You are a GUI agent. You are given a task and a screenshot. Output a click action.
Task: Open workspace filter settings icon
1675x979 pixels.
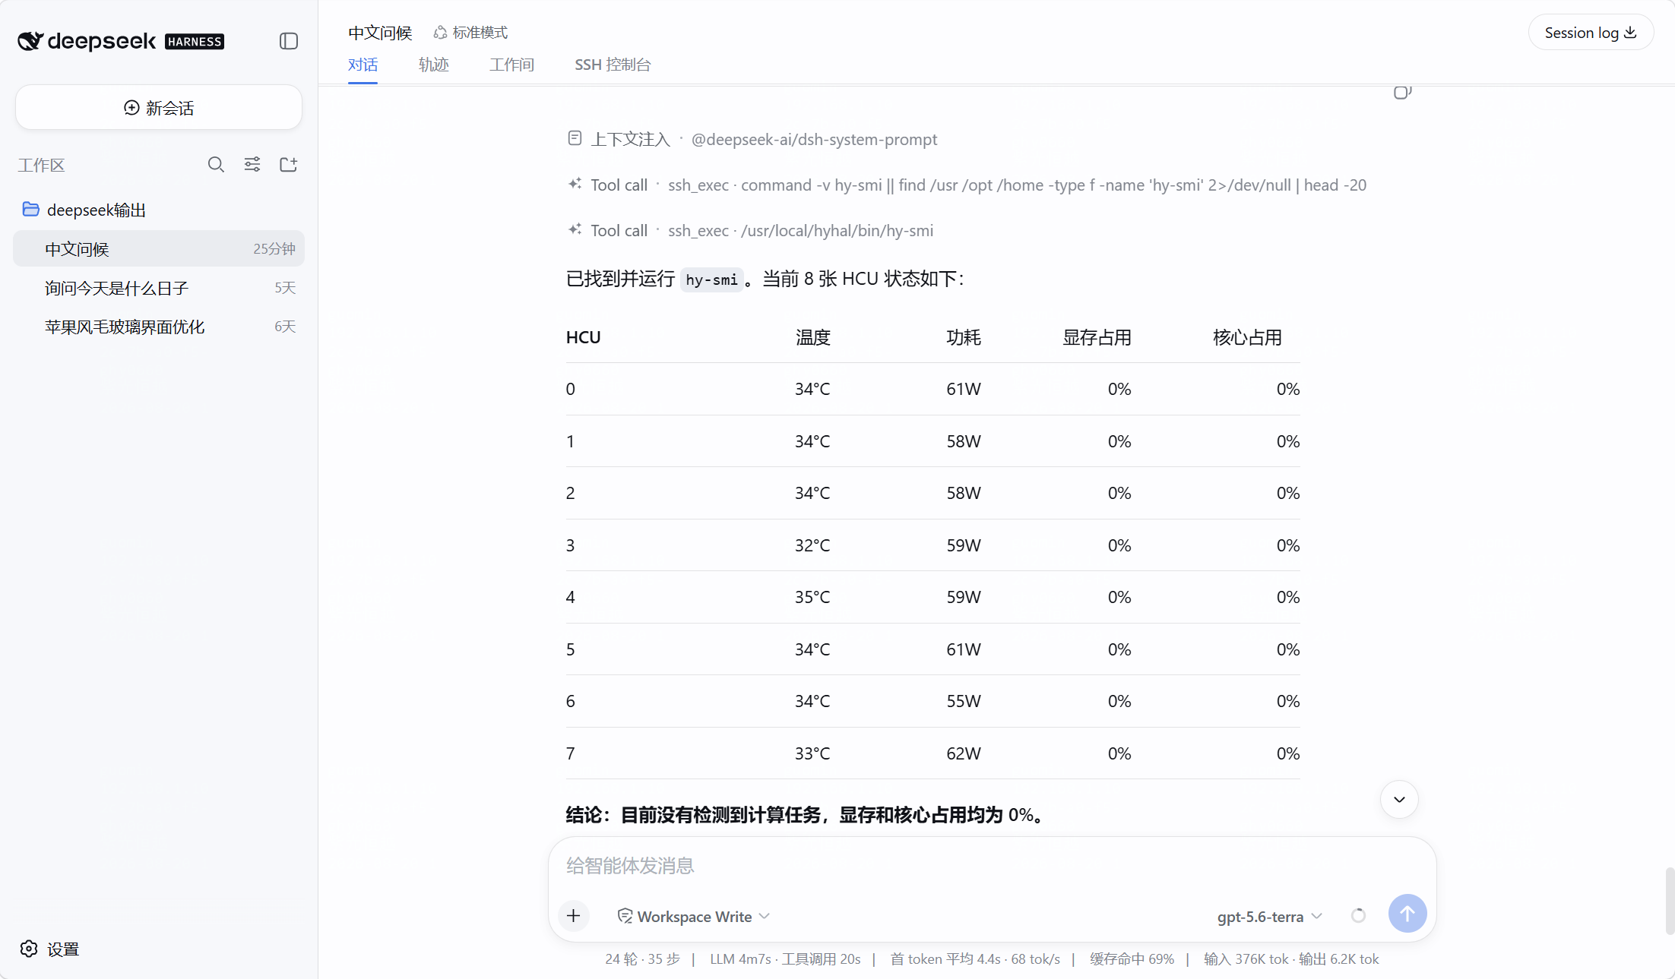[x=252, y=165]
